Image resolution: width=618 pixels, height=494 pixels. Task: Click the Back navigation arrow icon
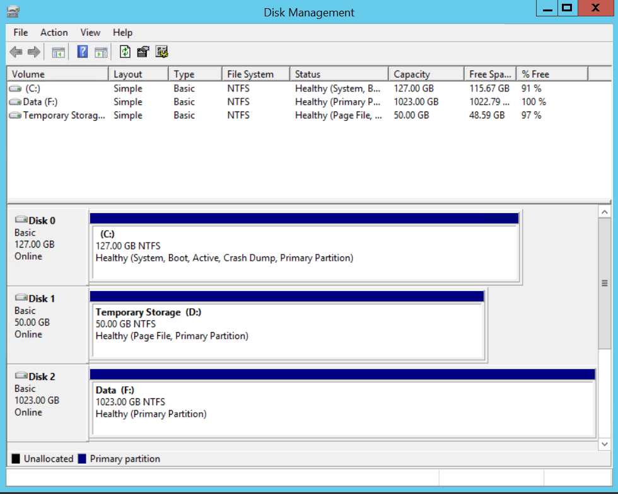pos(16,52)
